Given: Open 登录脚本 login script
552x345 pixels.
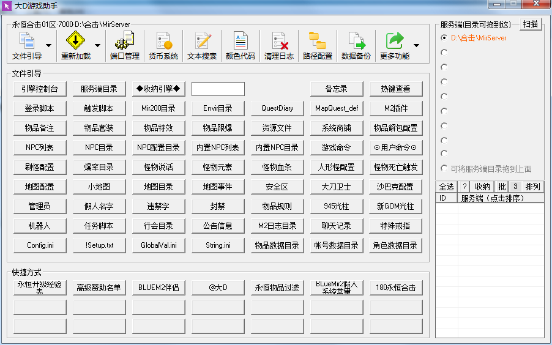Looking at the screenshot, I should (40, 108).
